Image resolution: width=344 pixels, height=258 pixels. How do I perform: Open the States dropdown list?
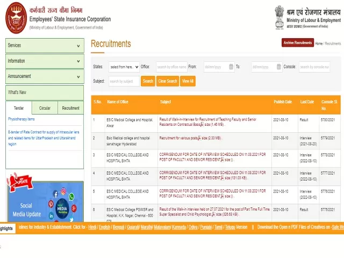124,67
